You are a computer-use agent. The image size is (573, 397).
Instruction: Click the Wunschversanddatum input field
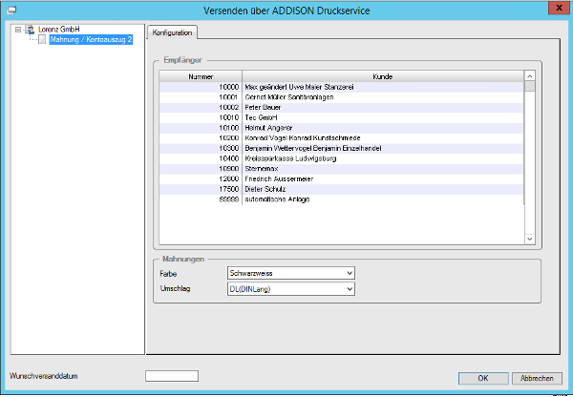pos(172,376)
